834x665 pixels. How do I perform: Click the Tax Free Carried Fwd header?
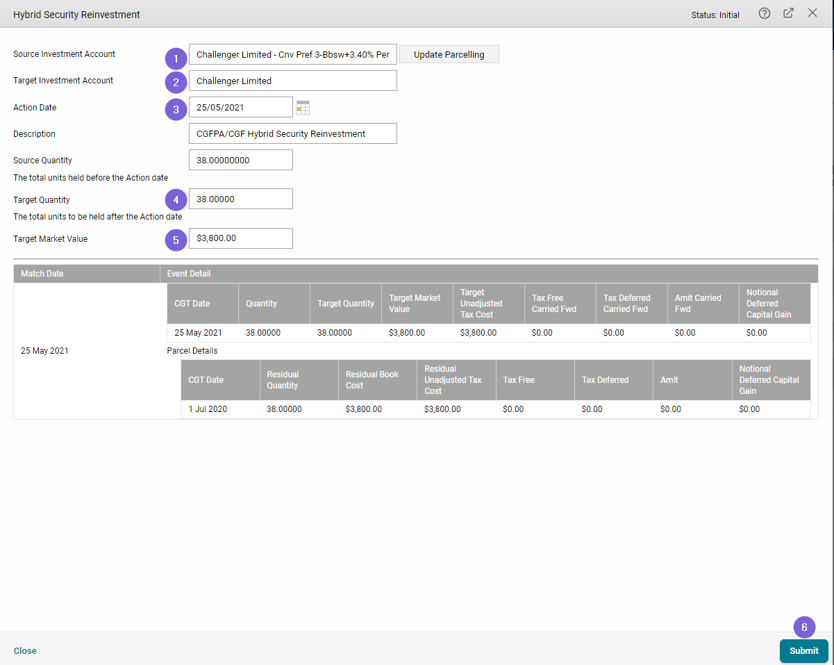[x=560, y=304]
